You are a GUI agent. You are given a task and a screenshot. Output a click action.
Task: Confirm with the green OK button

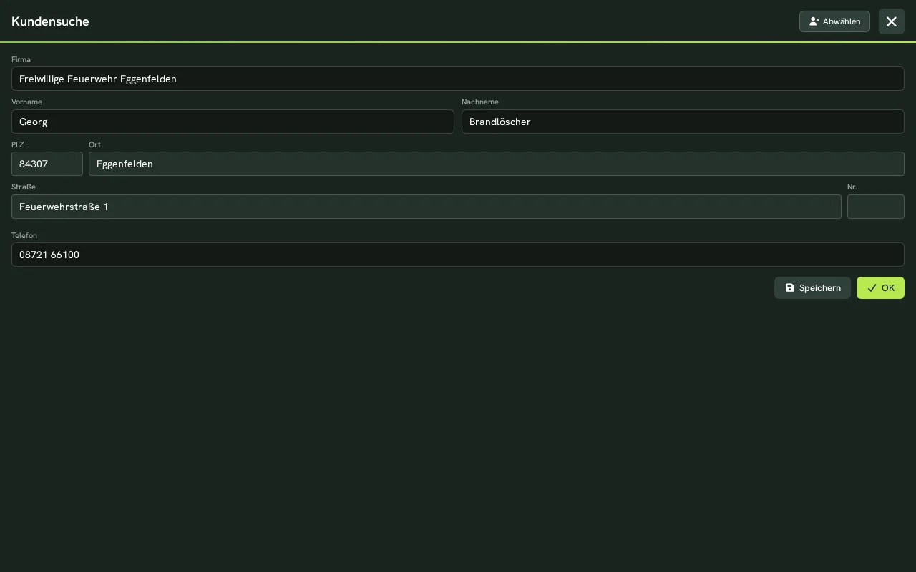(x=880, y=288)
